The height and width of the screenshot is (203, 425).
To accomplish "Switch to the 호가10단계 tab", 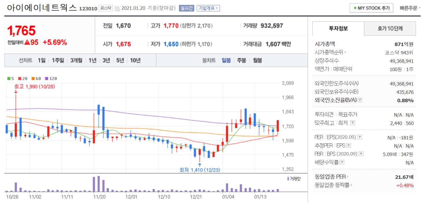I will (x=390, y=29).
